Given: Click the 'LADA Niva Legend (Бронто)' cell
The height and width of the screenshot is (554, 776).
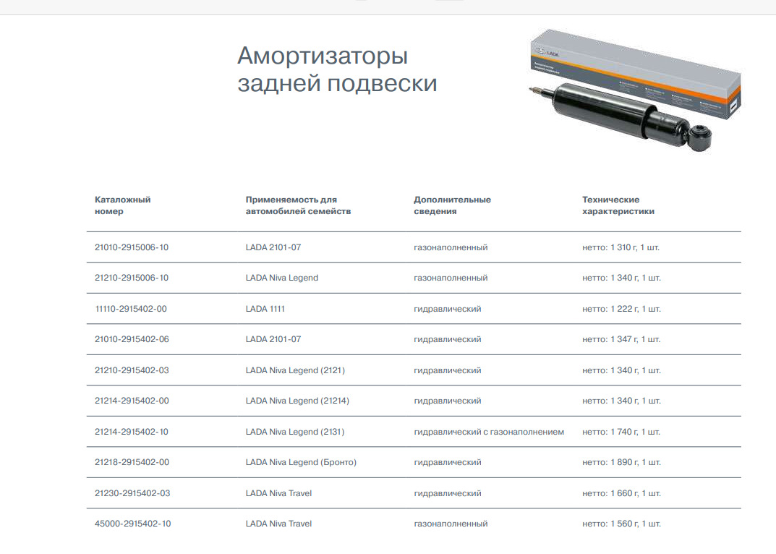Looking at the screenshot, I should pos(301,462).
